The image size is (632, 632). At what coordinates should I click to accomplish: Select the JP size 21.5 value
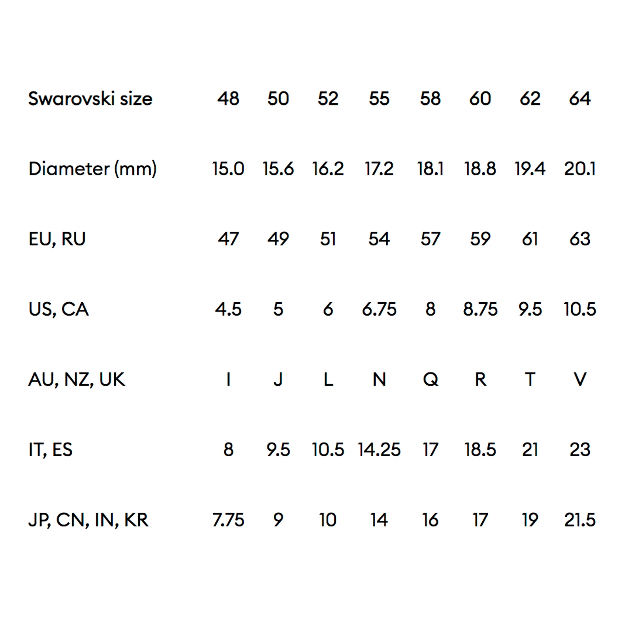point(580,520)
